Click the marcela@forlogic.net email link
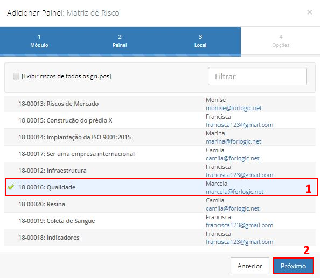 click(x=235, y=192)
